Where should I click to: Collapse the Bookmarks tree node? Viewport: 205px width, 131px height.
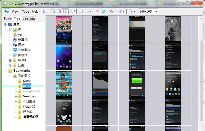point(5,71)
